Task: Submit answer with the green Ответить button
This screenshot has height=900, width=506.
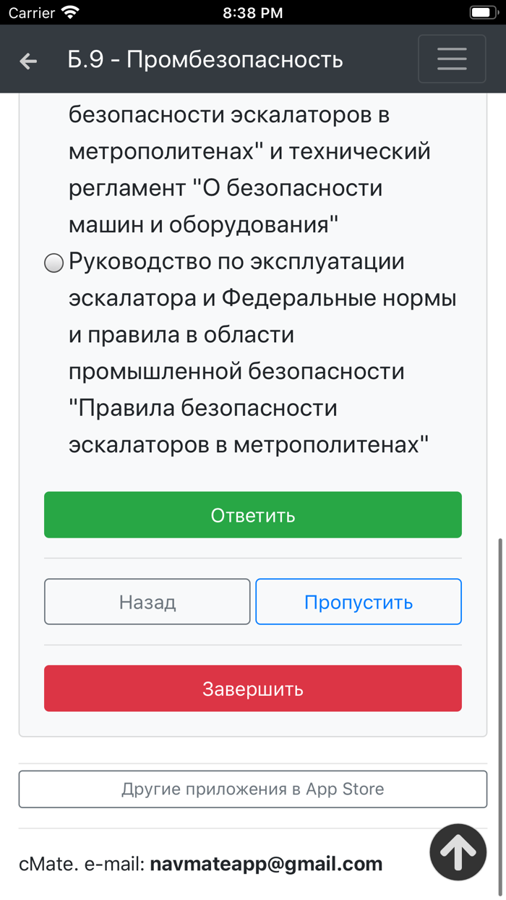Action: pyautogui.click(x=253, y=514)
